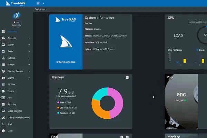Launch Shell via the terminal prompt icon

(3, 124)
